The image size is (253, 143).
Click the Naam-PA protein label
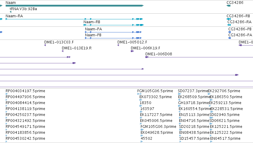[x=94, y=29]
